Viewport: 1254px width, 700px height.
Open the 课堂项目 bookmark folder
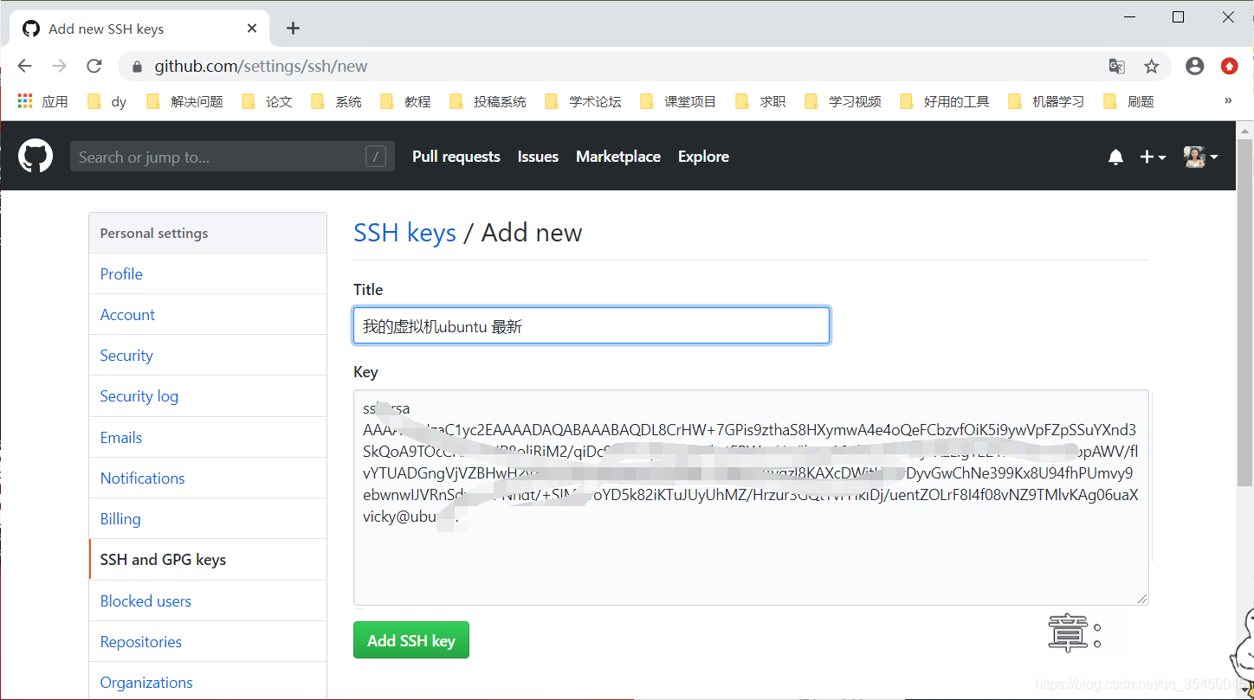click(678, 101)
